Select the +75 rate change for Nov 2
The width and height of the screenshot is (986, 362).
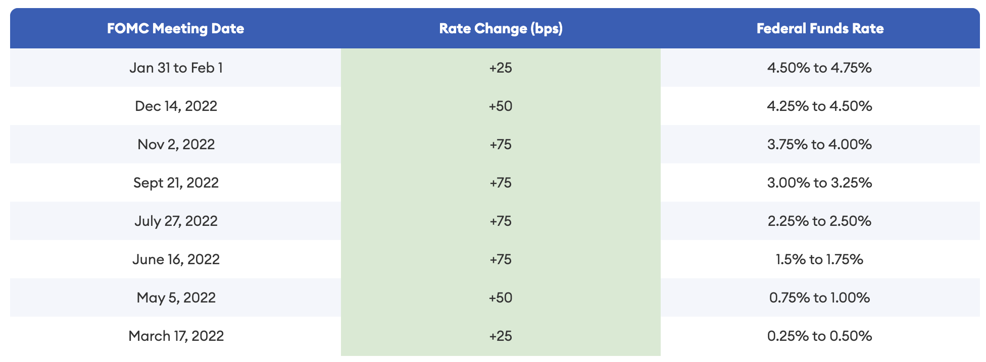click(x=501, y=144)
